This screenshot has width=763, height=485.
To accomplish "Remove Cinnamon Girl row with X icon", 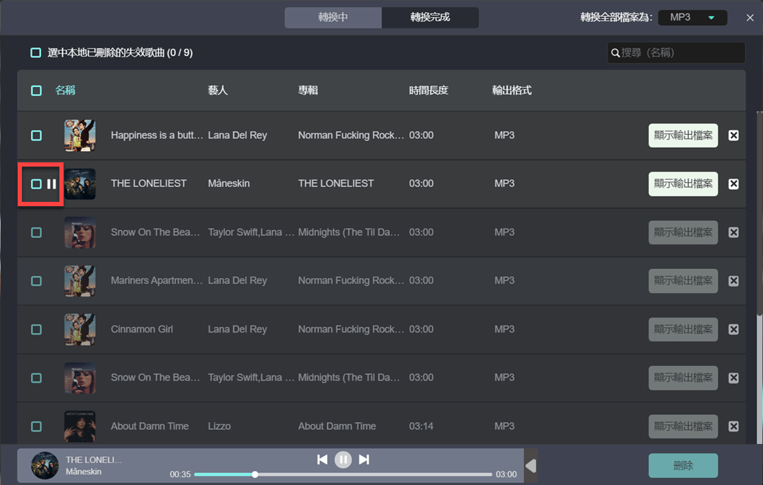I will coord(733,329).
